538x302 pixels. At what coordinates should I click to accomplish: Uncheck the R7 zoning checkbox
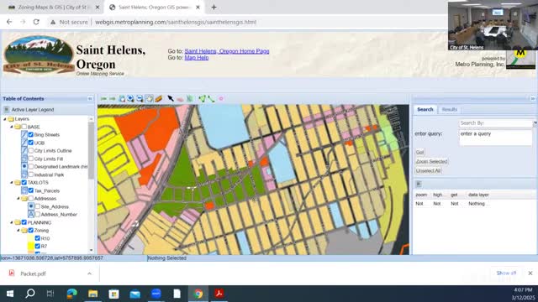point(37,246)
